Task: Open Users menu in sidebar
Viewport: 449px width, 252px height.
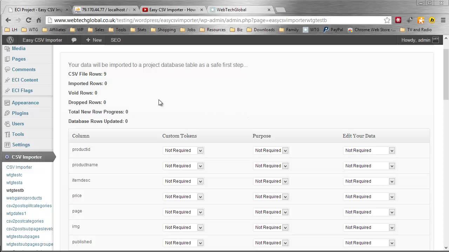Action: pyautogui.click(x=18, y=124)
